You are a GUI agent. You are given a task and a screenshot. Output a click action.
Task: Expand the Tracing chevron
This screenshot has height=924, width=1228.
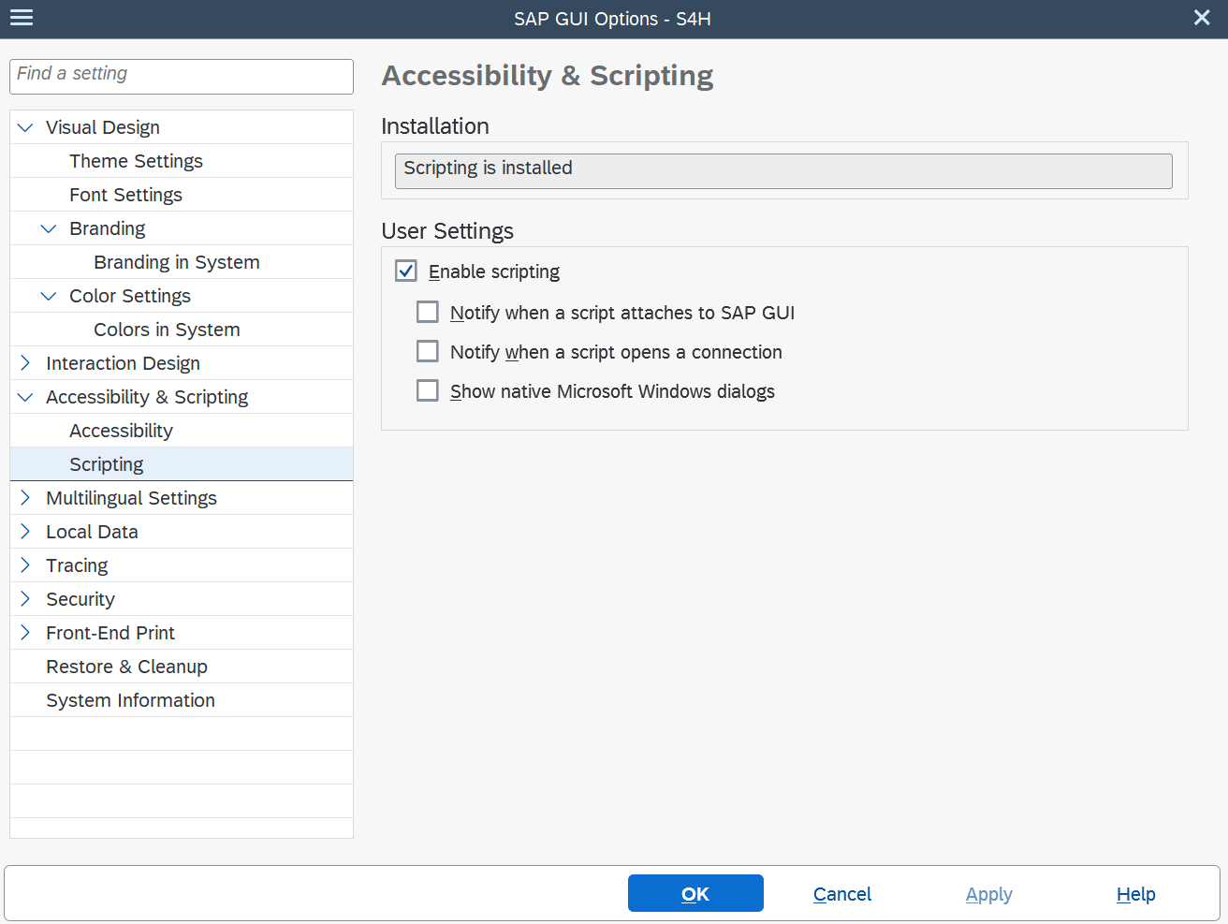click(25, 565)
